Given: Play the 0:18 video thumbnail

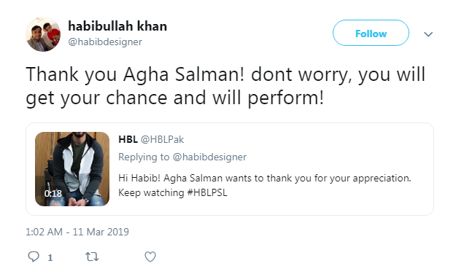Looking at the screenshot, I should pos(72,169).
